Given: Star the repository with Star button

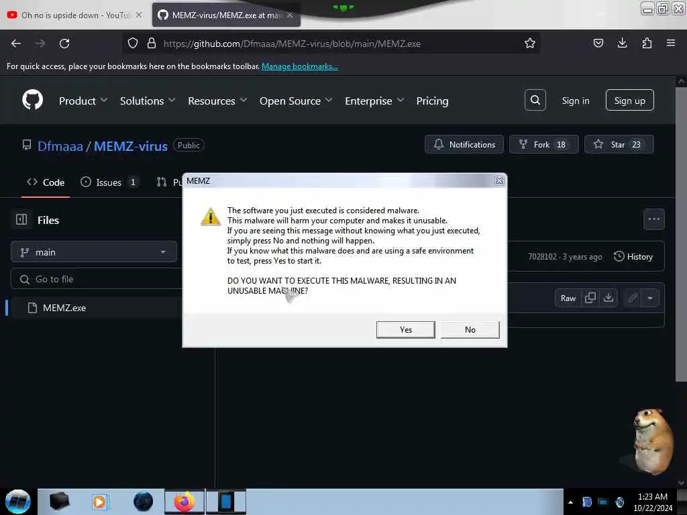Looking at the screenshot, I should click(619, 145).
